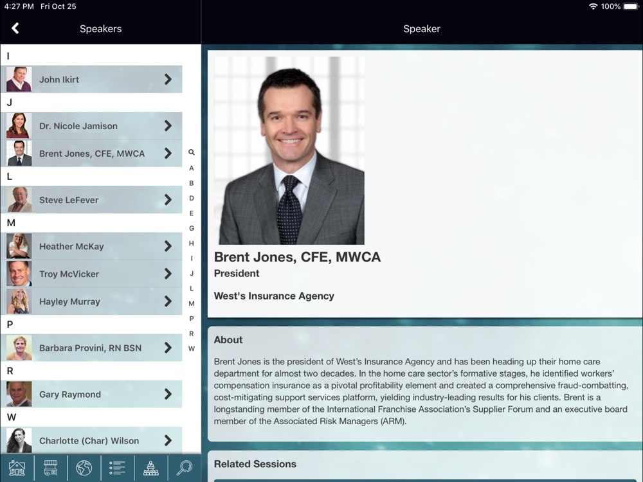The height and width of the screenshot is (482, 643).
Task: Open speaker name 'Dr. Nicole Jamison'
Action: point(78,126)
